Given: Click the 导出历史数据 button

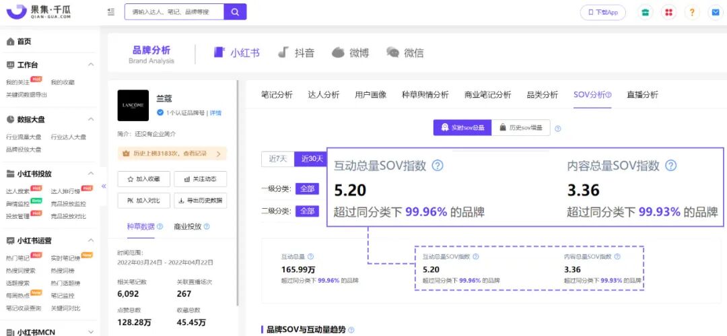Looking at the screenshot, I should [201, 201].
